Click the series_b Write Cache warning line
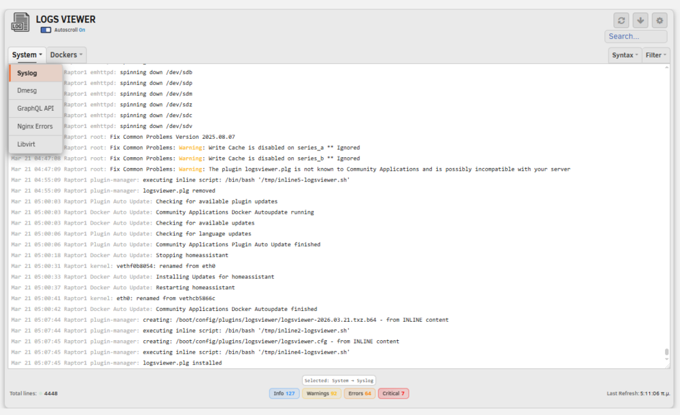The width and height of the screenshot is (680, 415). click(186, 159)
